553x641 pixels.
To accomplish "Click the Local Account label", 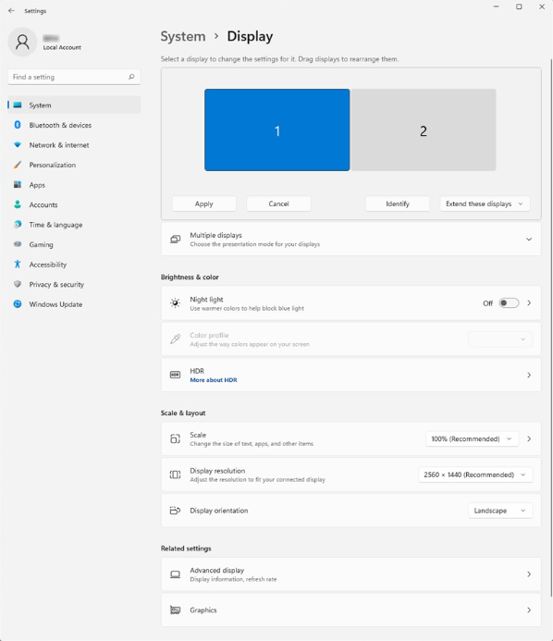I will click(62, 47).
